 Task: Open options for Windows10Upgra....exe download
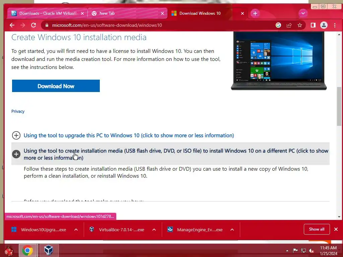(76, 230)
